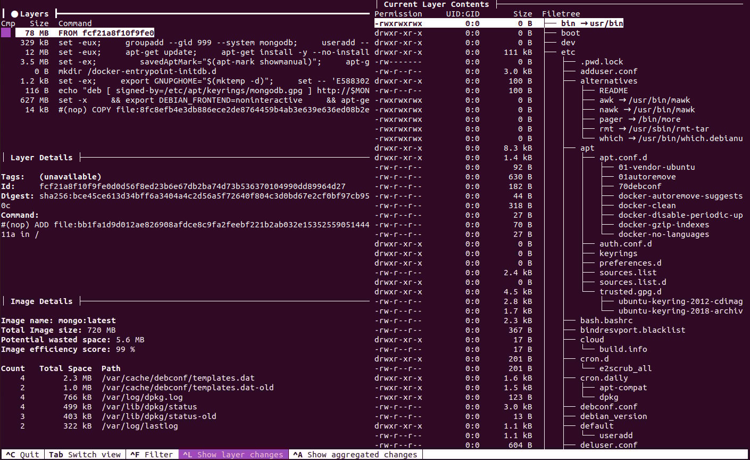Click the bin → usr/bin tree entry
Screen dimensions: 750x460
(x=592, y=23)
